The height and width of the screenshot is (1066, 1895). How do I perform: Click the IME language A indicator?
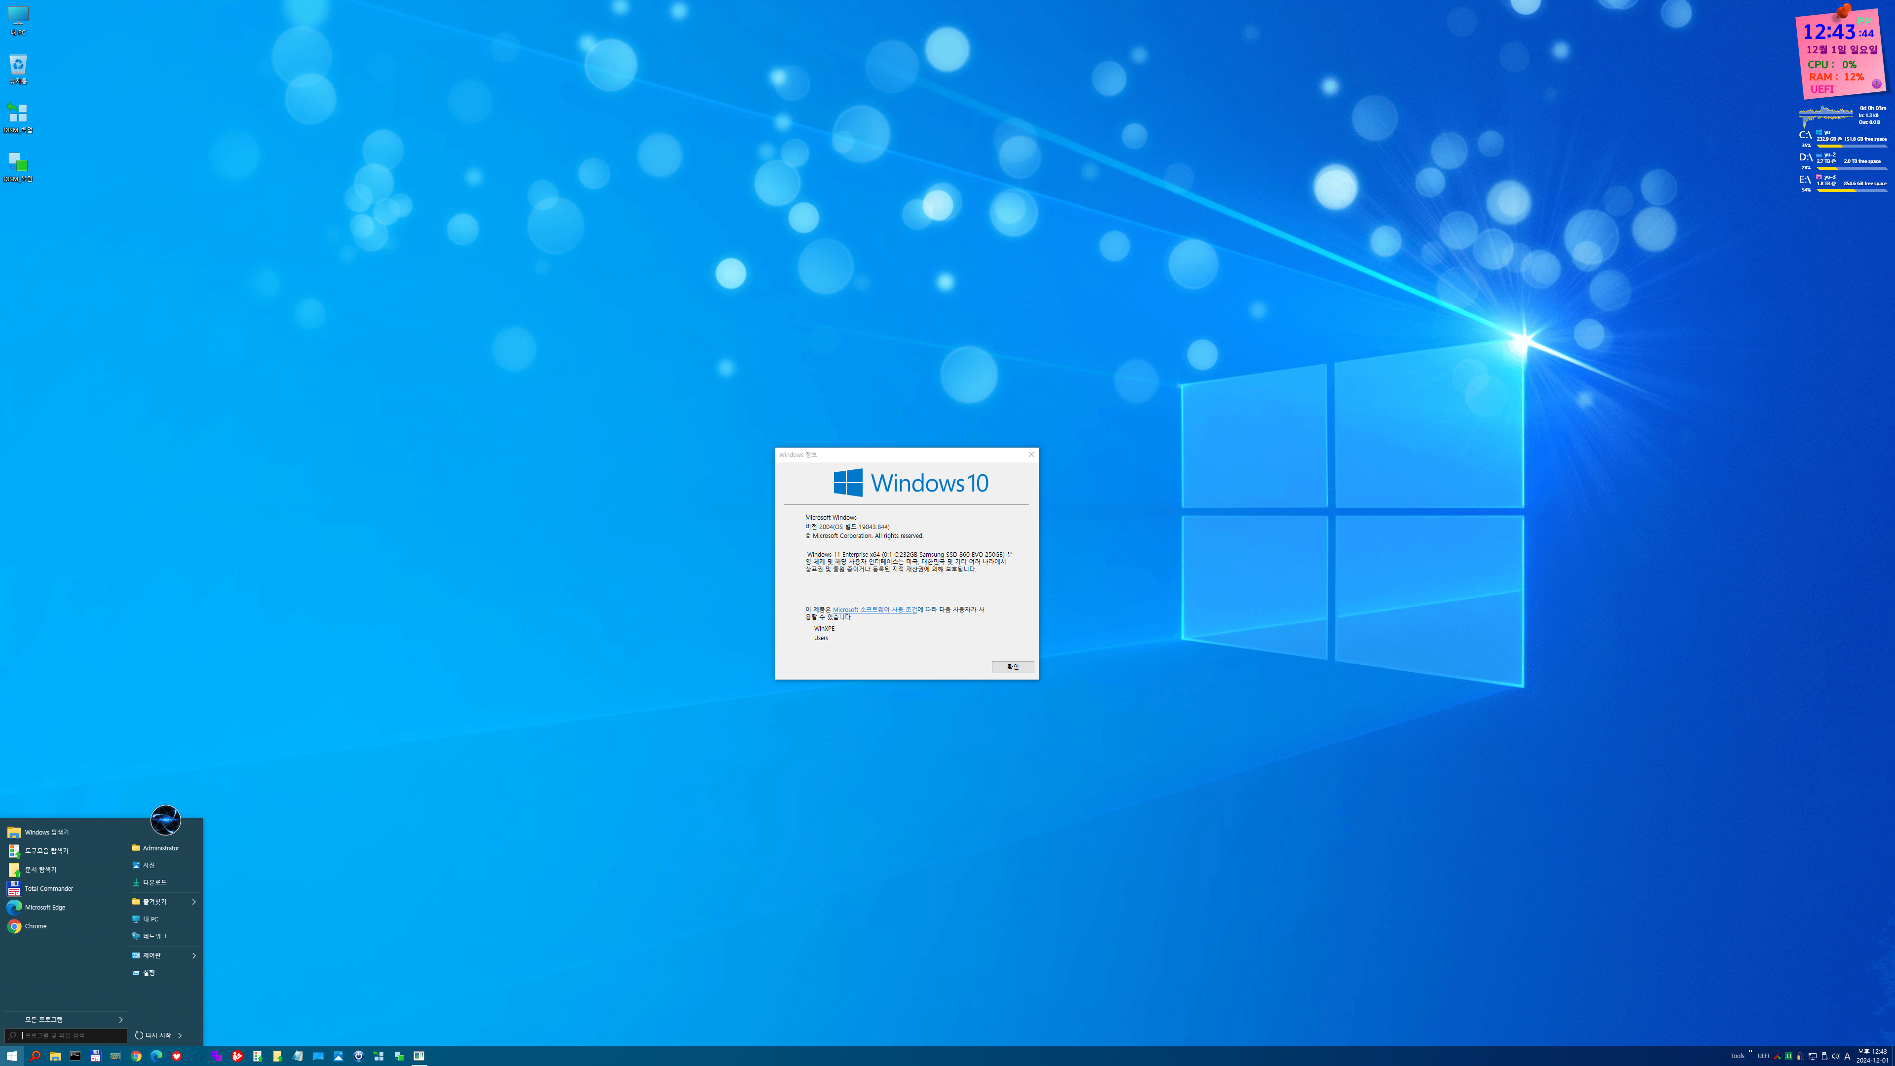click(x=1847, y=1057)
